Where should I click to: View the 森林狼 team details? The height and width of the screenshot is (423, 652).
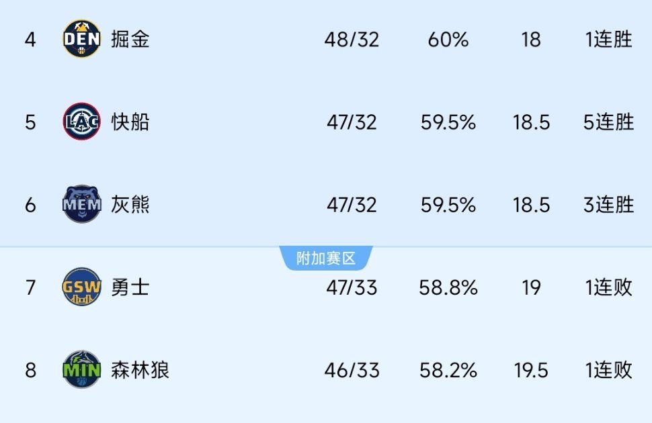140,370
